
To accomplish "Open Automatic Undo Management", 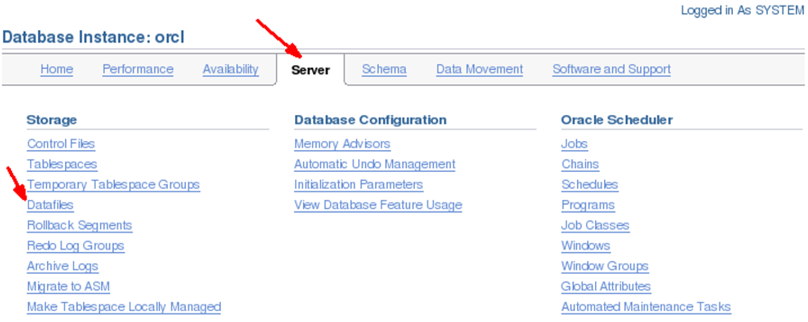I will tap(375, 164).
